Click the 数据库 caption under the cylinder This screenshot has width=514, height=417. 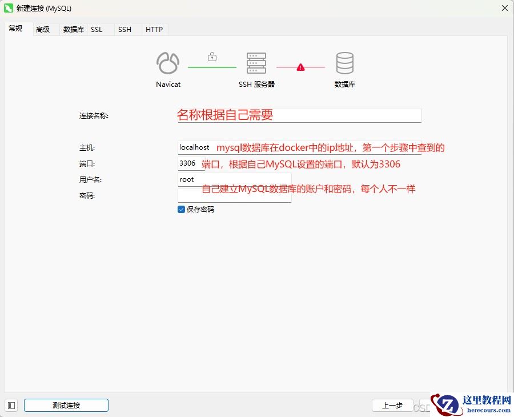(x=345, y=84)
